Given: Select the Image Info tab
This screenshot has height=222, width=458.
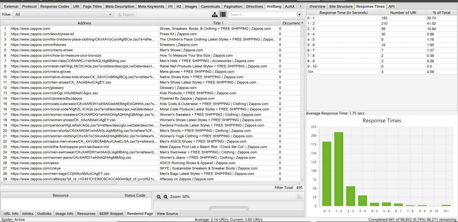Looking at the screenshot, I should tap(64, 213).
